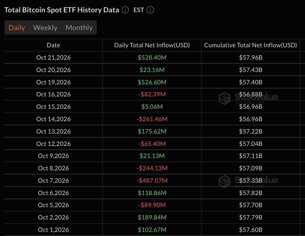Click the $57.40B cumulative value

[251, 82]
